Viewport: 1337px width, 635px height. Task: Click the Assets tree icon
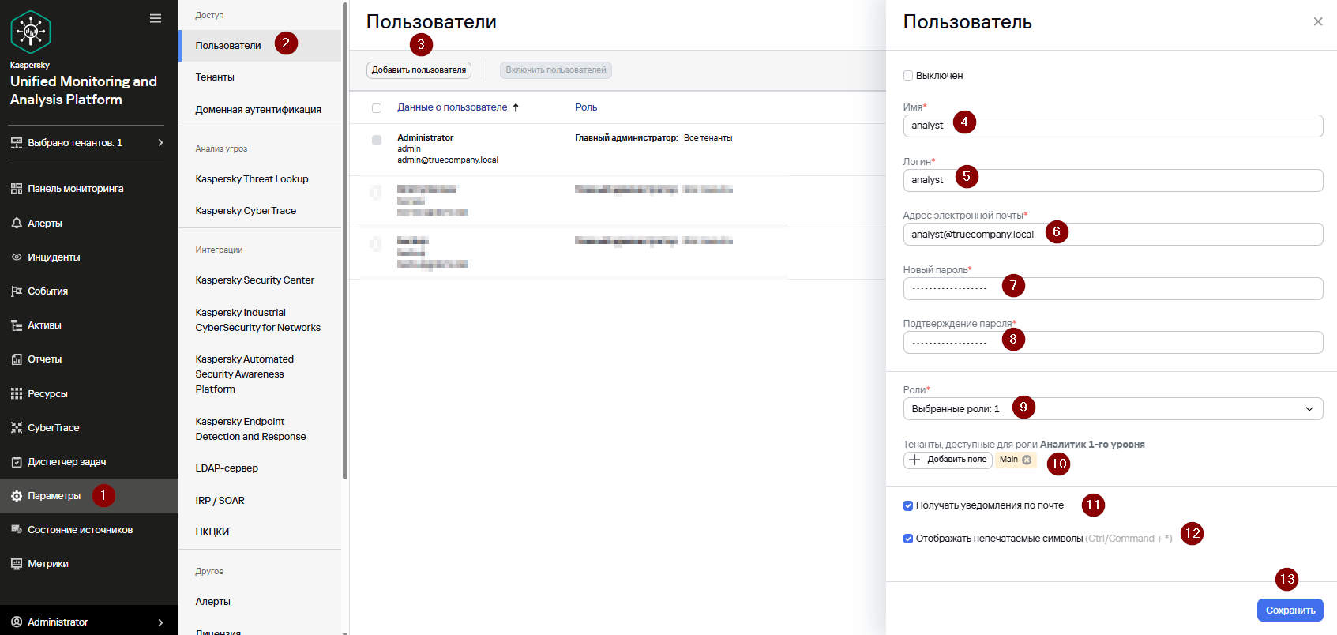pos(17,325)
